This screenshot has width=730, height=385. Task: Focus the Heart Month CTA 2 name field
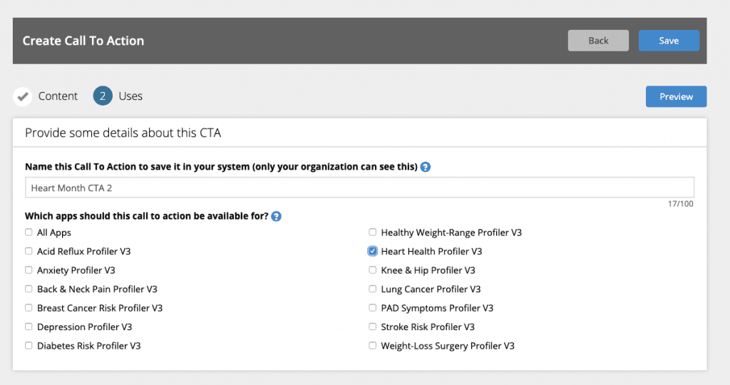[x=359, y=188]
